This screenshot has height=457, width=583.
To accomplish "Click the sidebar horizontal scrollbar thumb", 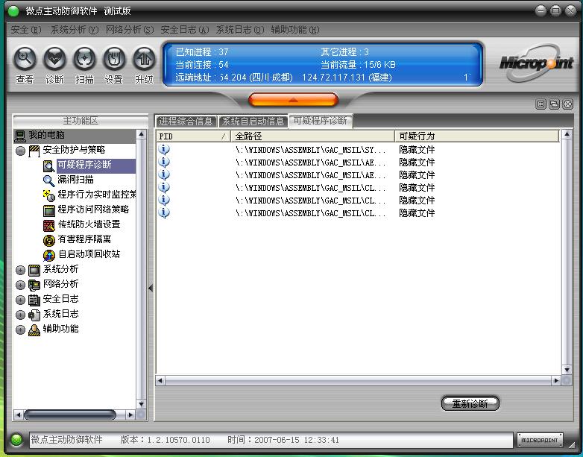I will (x=70, y=415).
